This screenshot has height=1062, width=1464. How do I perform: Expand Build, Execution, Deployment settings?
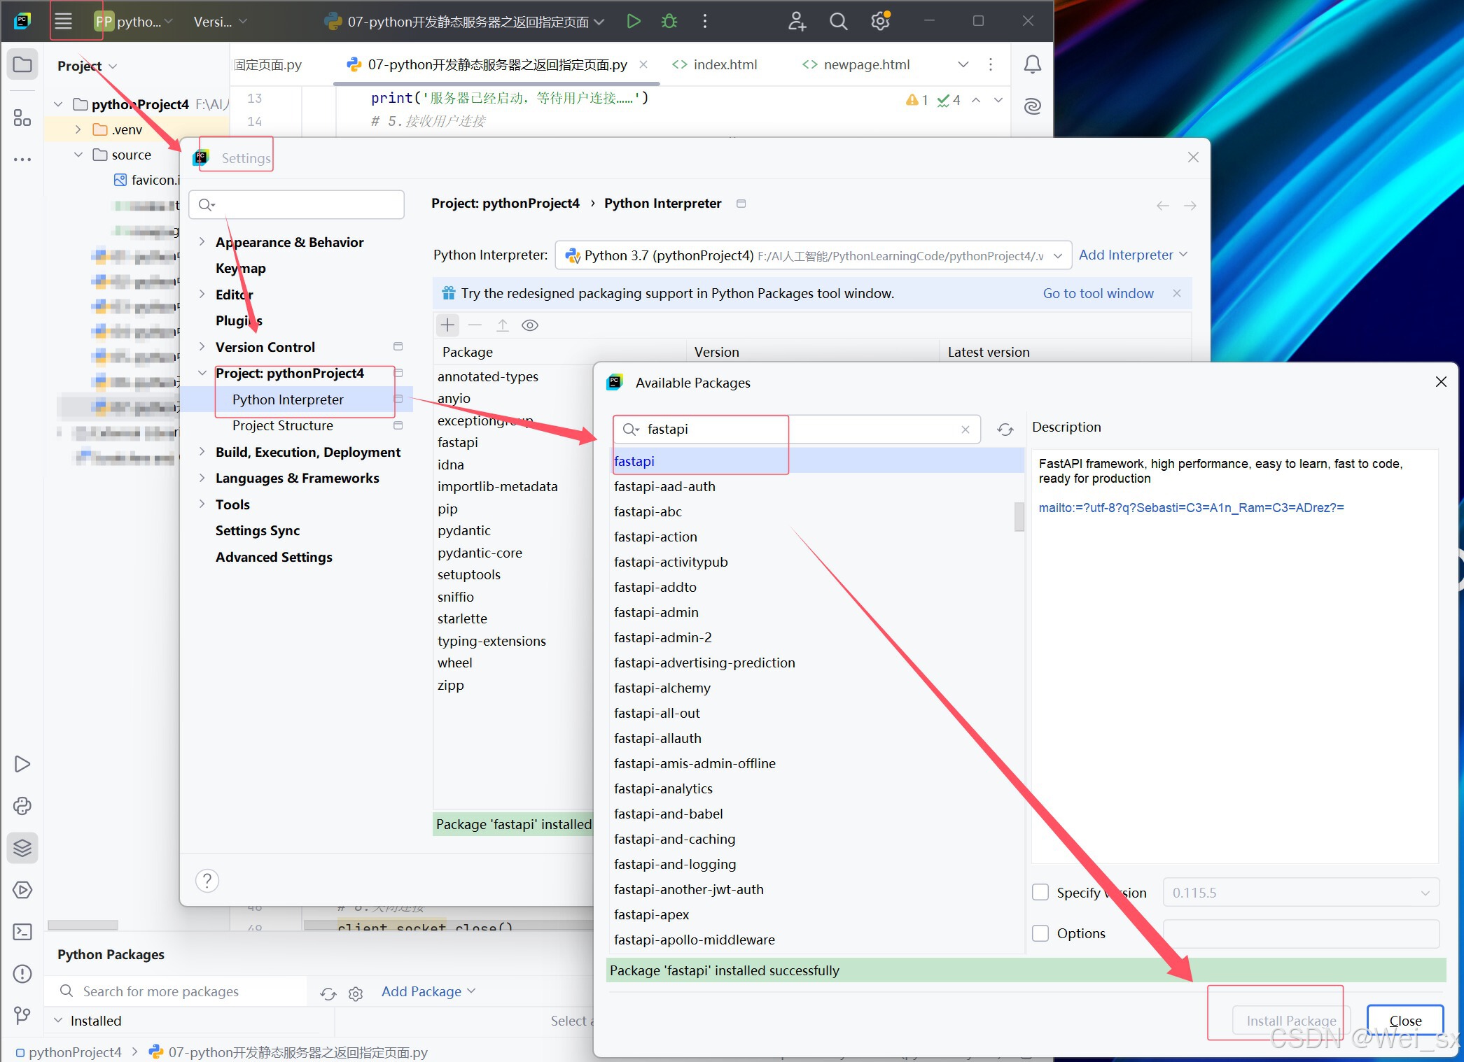202,452
